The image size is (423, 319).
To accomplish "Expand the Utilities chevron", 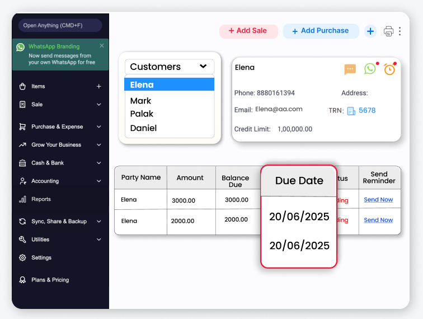I will point(99,240).
